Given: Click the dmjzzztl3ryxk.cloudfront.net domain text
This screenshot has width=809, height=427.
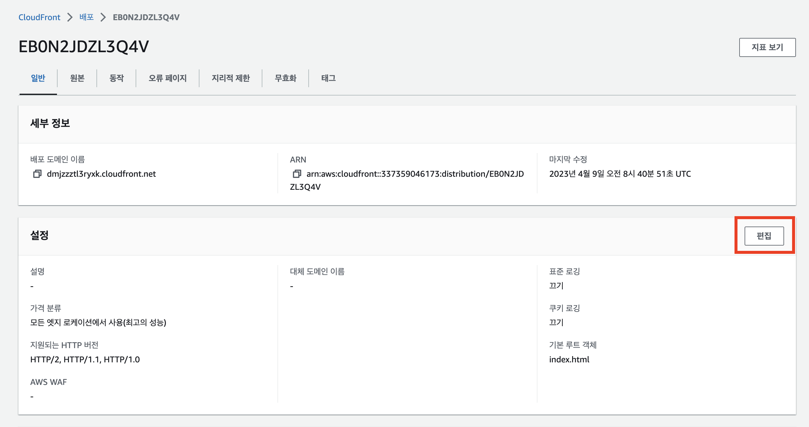Looking at the screenshot, I should 101,174.
